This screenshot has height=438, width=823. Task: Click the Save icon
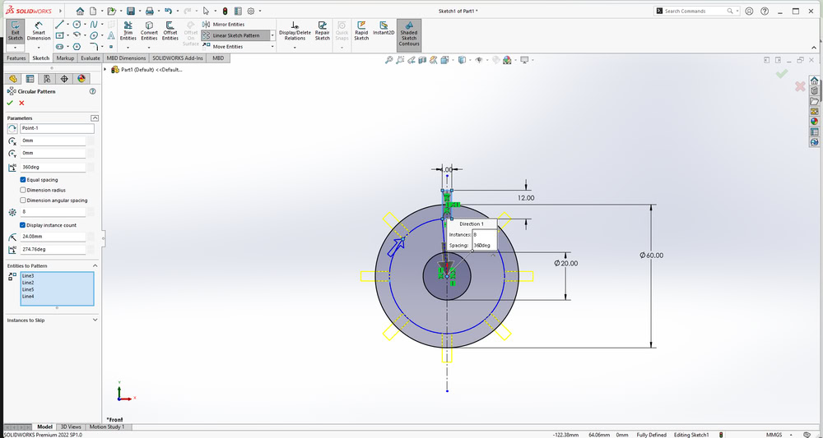click(x=131, y=11)
